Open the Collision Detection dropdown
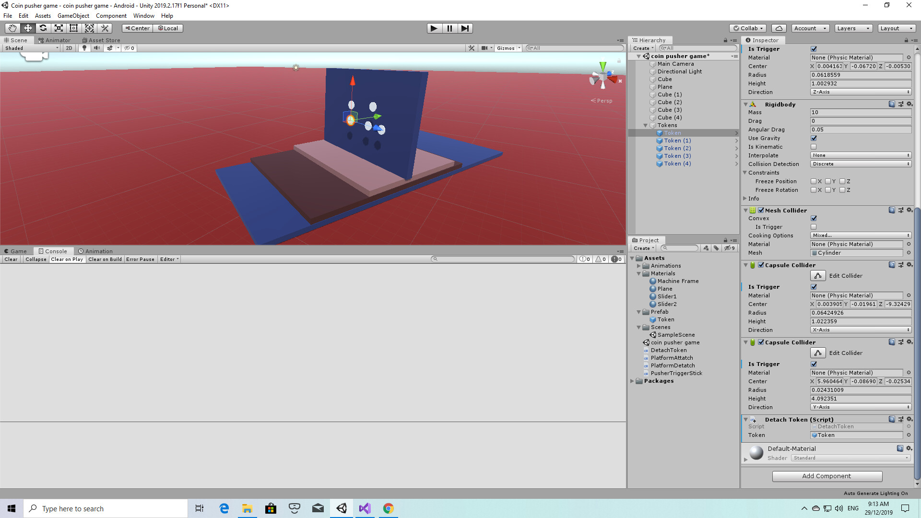This screenshot has height=518, width=921. tap(861, 164)
